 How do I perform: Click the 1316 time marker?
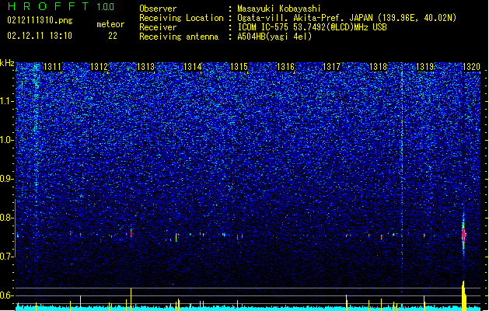[x=285, y=67]
